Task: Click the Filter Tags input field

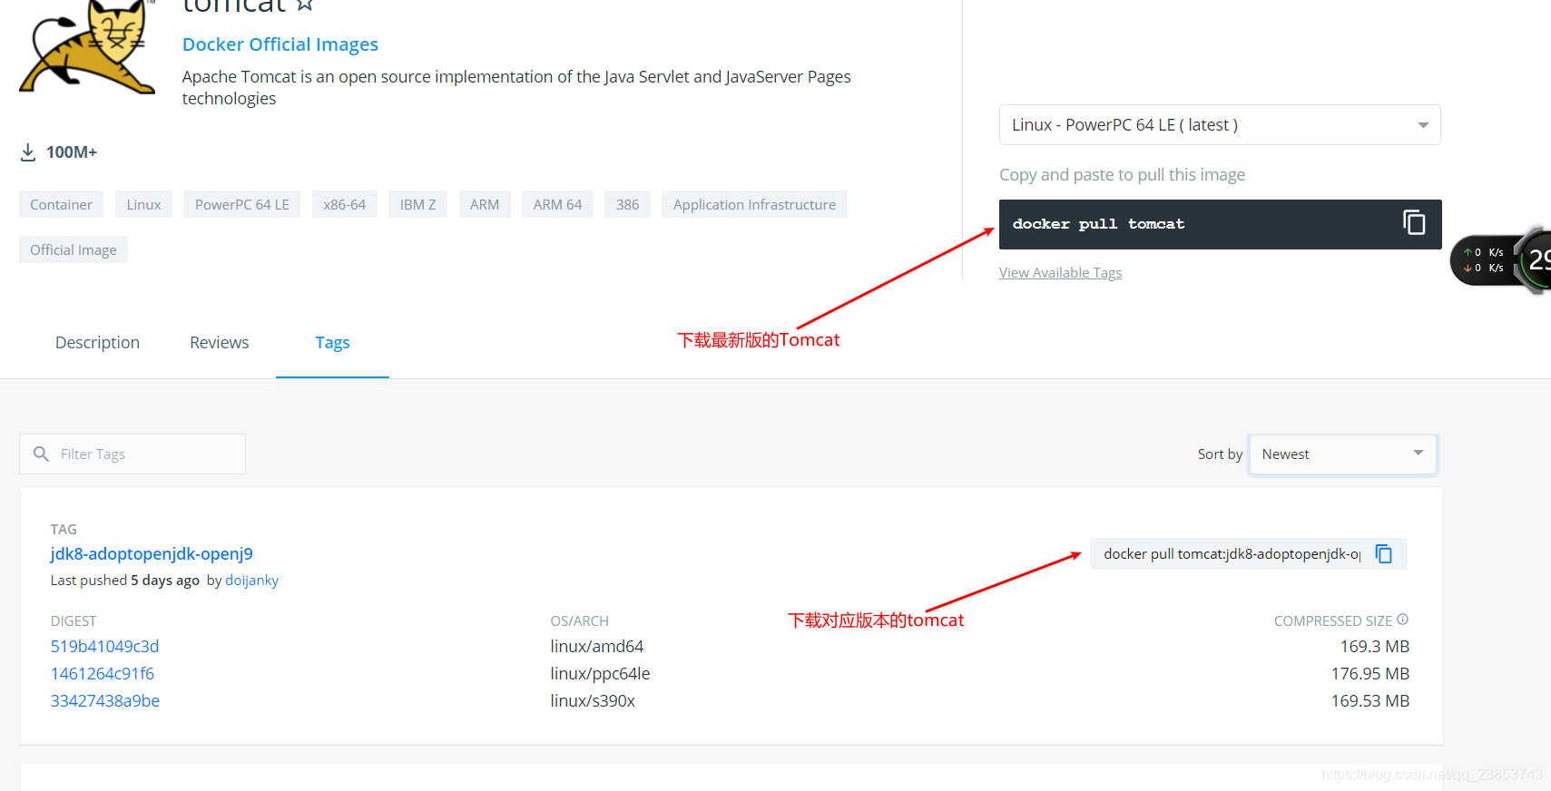Action: coord(133,454)
